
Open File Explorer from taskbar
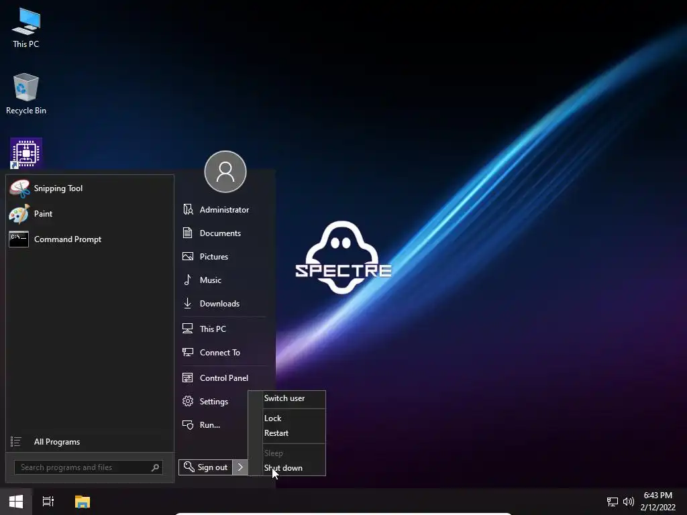tap(83, 502)
